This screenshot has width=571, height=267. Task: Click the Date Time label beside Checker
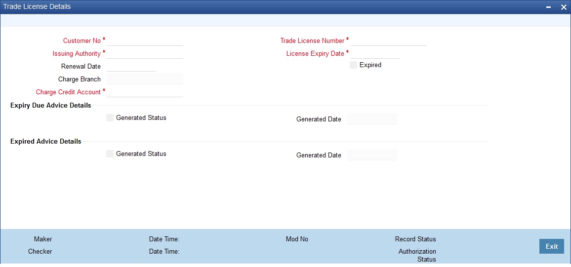pyautogui.click(x=164, y=251)
